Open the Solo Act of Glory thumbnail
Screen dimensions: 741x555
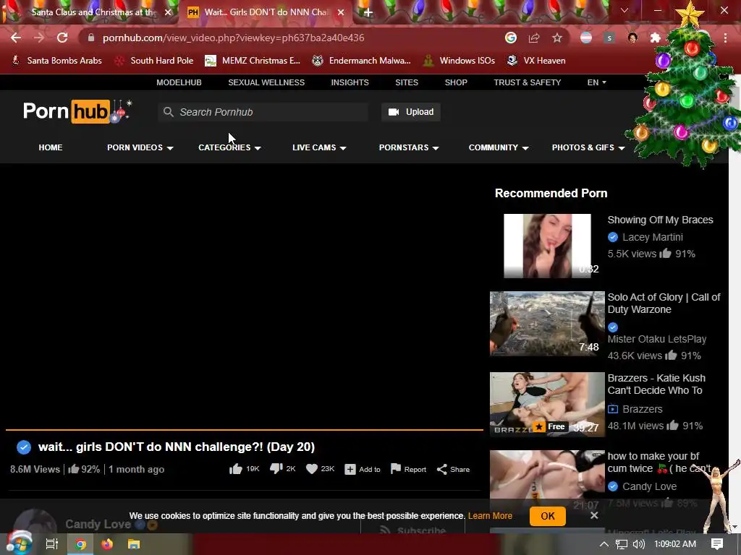coord(547,323)
